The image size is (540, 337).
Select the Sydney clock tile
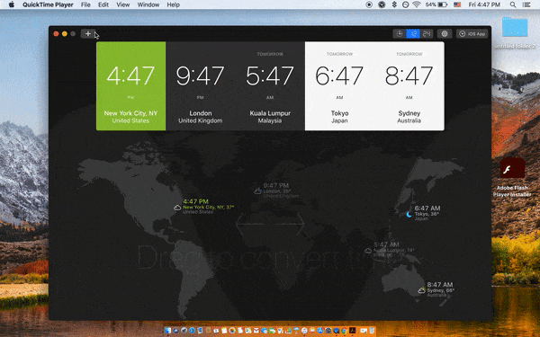pos(409,86)
